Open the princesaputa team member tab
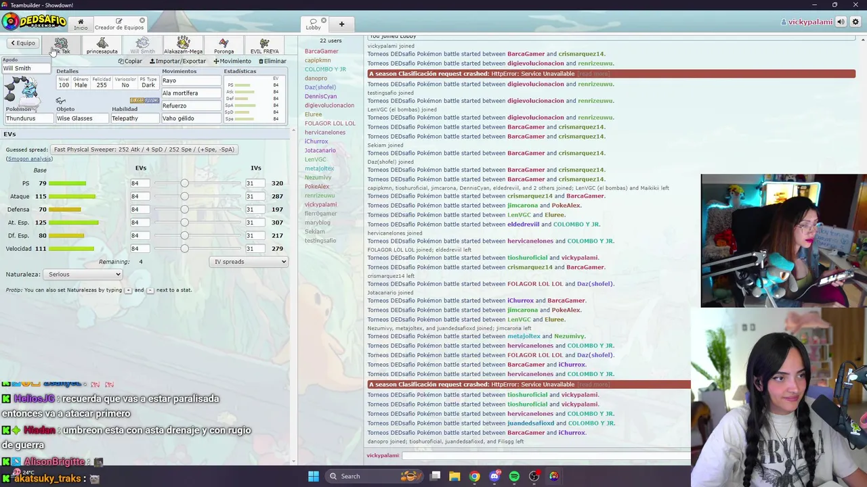 102,45
